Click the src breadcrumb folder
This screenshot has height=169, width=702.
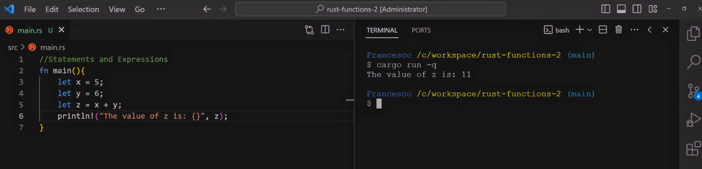point(13,47)
